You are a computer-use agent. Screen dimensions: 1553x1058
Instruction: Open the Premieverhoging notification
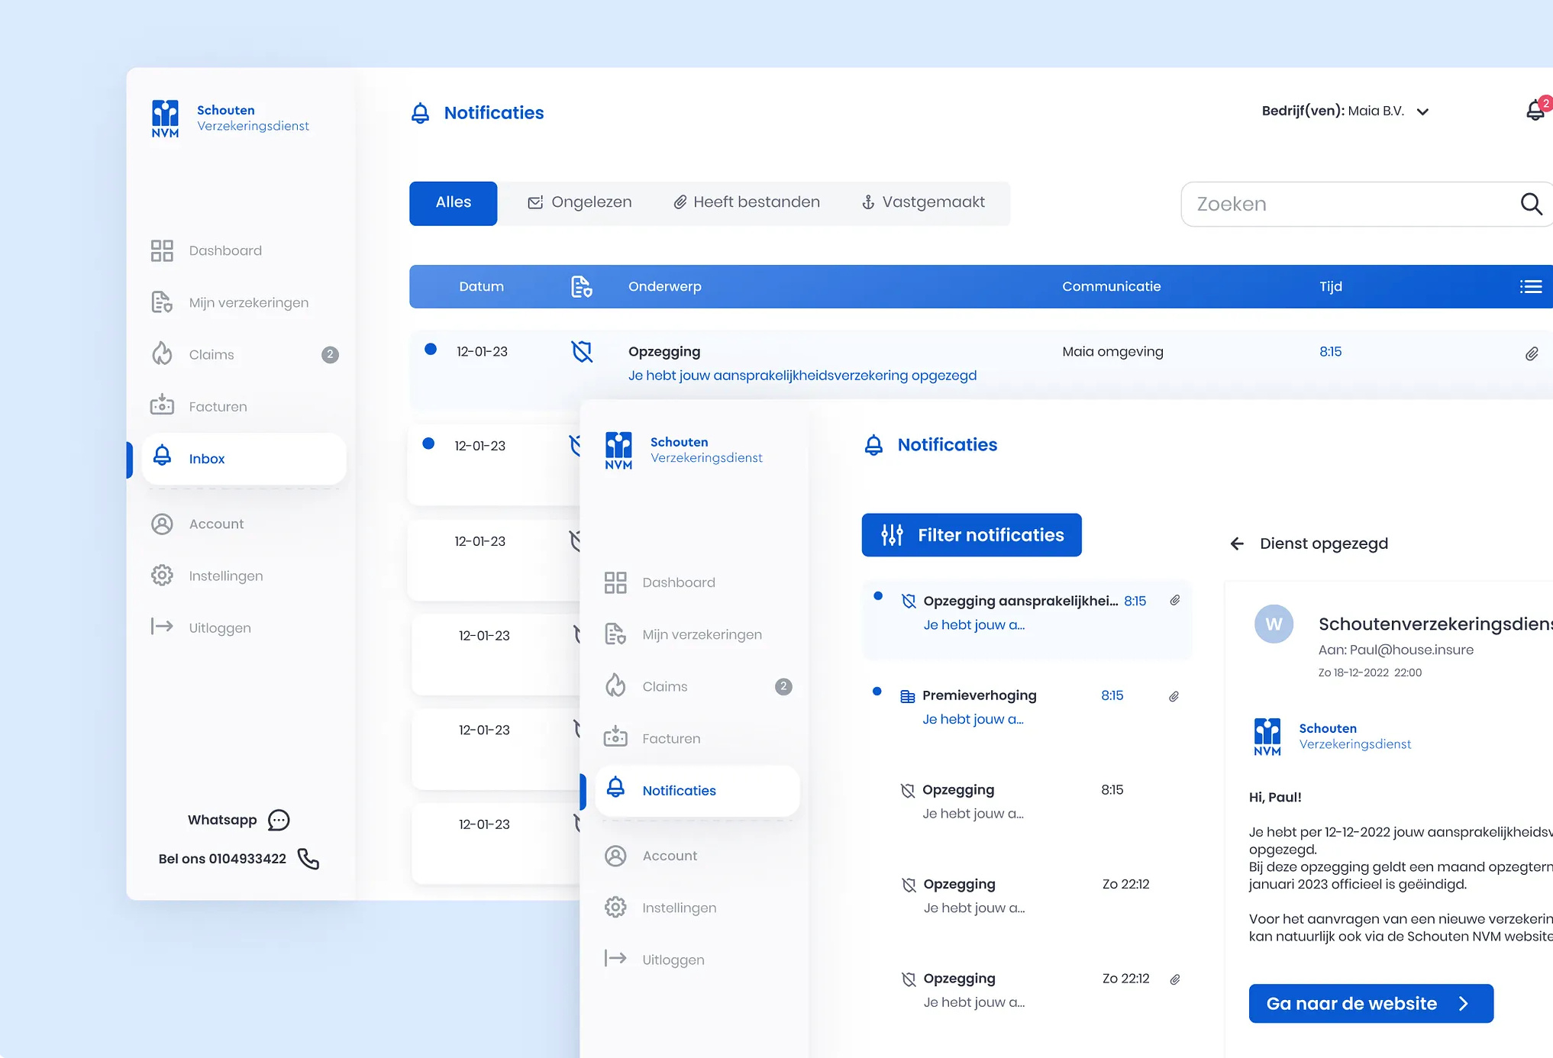pos(979,695)
